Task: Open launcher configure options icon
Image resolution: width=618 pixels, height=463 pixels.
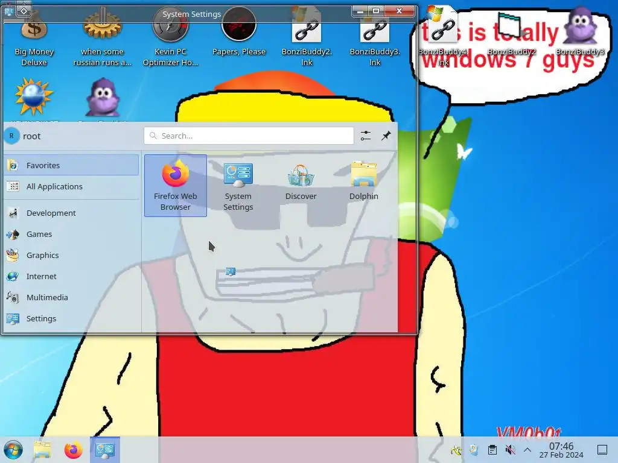Action: pos(366,136)
